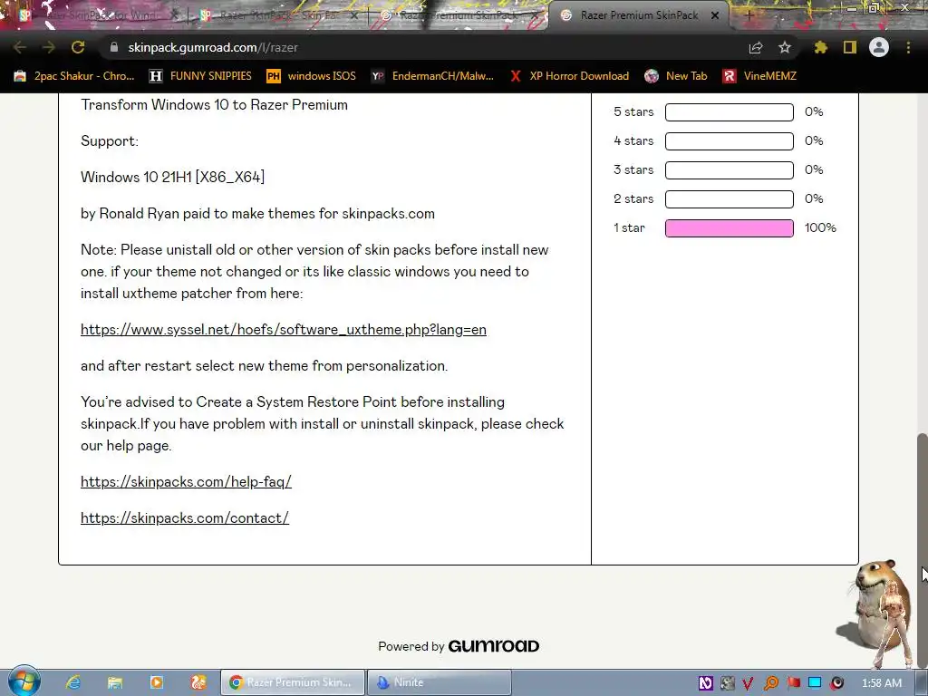The height and width of the screenshot is (696, 928).
Task: Reload the current page
Action: tap(78, 47)
